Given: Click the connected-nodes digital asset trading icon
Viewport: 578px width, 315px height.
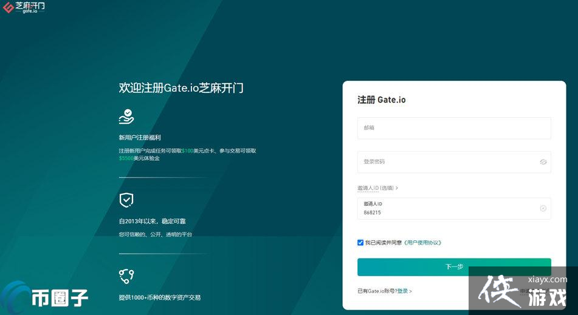Looking at the screenshot, I should tap(126, 276).
